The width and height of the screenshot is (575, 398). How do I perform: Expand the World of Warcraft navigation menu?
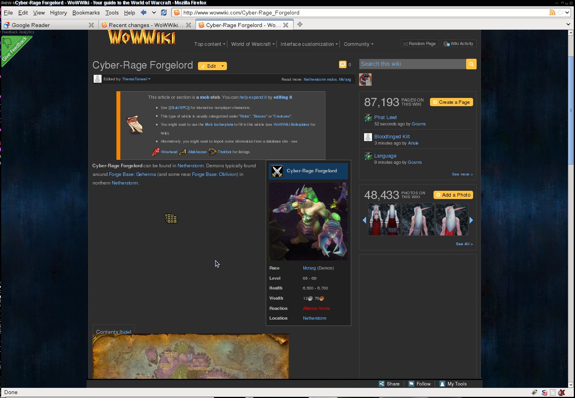point(253,44)
